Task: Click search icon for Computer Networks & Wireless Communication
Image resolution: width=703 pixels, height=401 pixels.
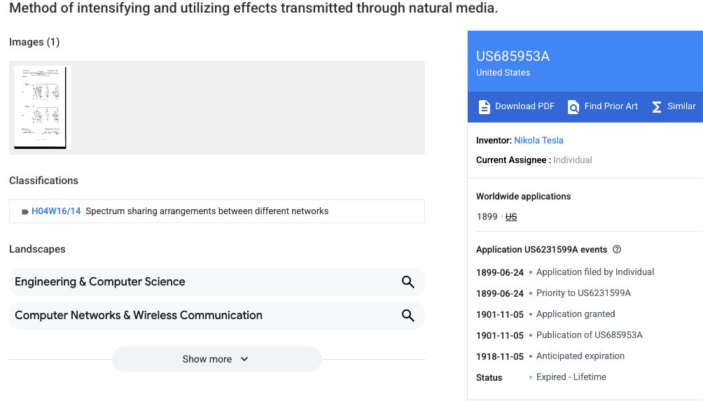Action: [408, 316]
